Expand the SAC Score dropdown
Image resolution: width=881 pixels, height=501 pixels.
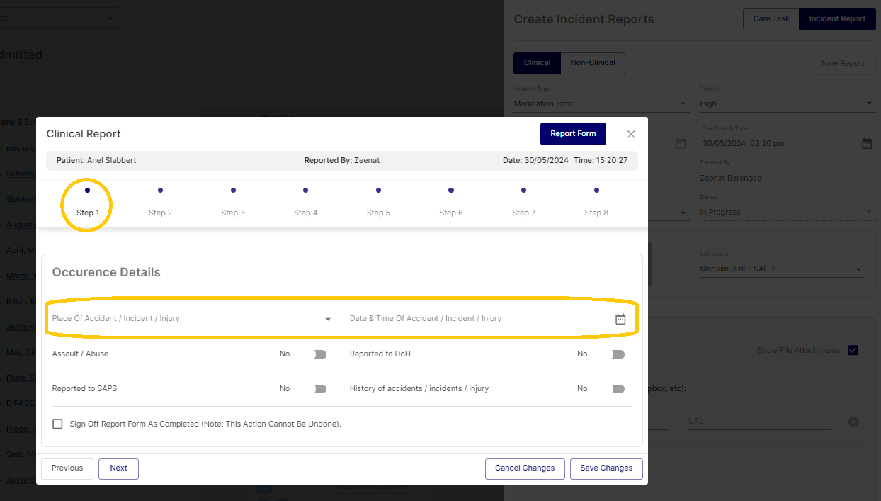[x=781, y=269]
